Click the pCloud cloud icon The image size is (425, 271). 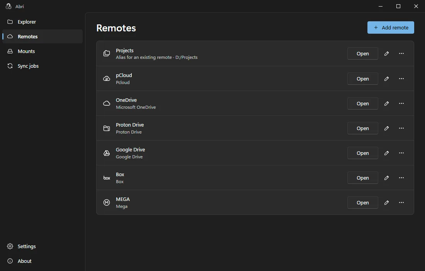coord(107,79)
